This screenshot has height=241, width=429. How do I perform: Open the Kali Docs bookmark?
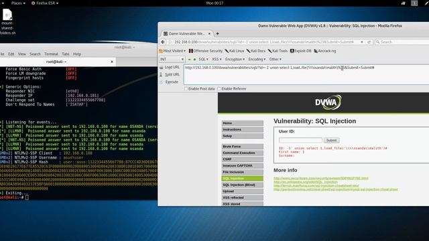256,51
